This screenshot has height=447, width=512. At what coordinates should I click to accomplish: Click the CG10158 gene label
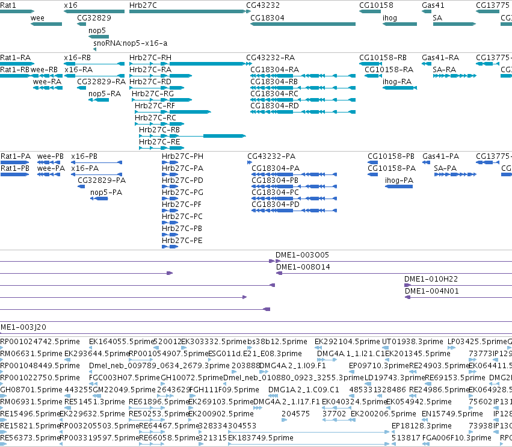[x=376, y=5]
